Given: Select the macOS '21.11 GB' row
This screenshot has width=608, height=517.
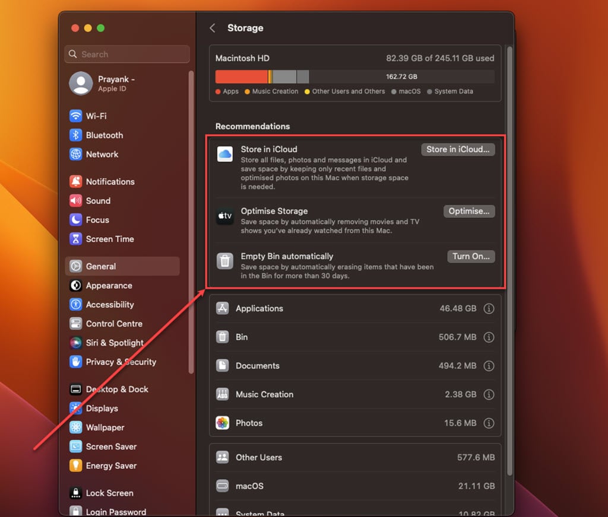Looking at the screenshot, I should tap(355, 486).
